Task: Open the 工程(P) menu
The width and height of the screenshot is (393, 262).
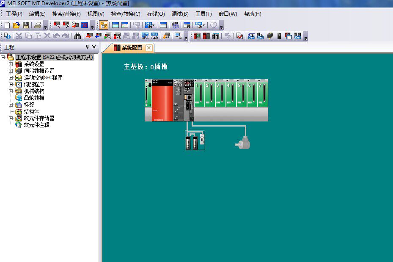Action: pos(14,14)
